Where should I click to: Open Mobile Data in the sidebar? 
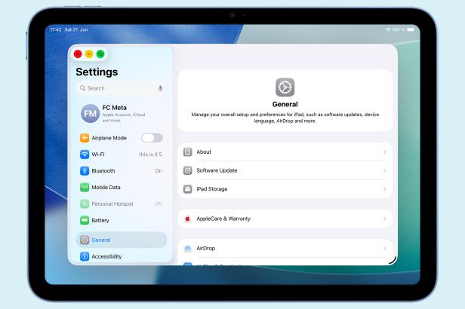(122, 188)
